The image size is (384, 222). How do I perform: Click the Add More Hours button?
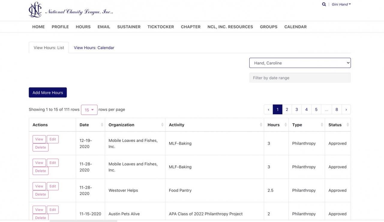point(48,92)
